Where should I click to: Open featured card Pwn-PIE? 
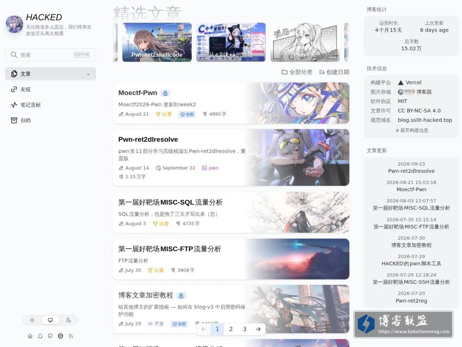(305, 42)
